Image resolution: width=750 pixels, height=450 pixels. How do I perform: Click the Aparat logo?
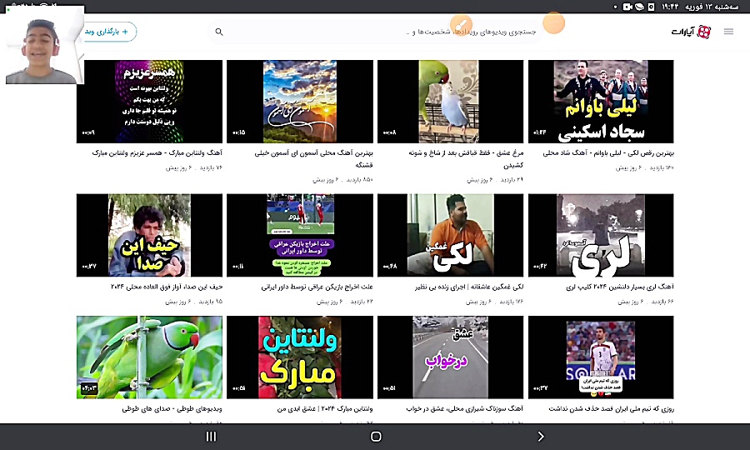click(x=691, y=32)
